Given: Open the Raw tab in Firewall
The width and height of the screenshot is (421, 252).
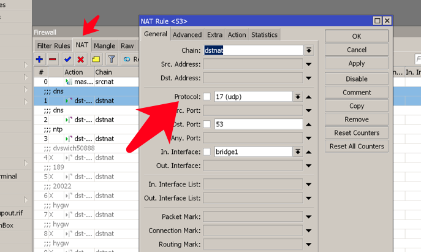Looking at the screenshot, I should [x=127, y=46].
